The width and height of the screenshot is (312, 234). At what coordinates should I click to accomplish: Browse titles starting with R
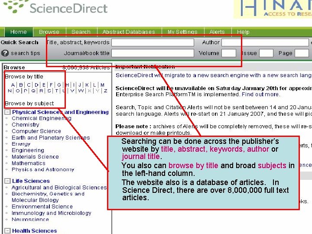[41, 91]
